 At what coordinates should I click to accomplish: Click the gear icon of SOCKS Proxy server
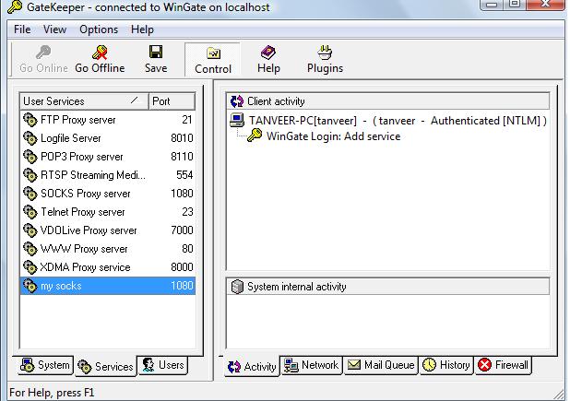pos(30,194)
